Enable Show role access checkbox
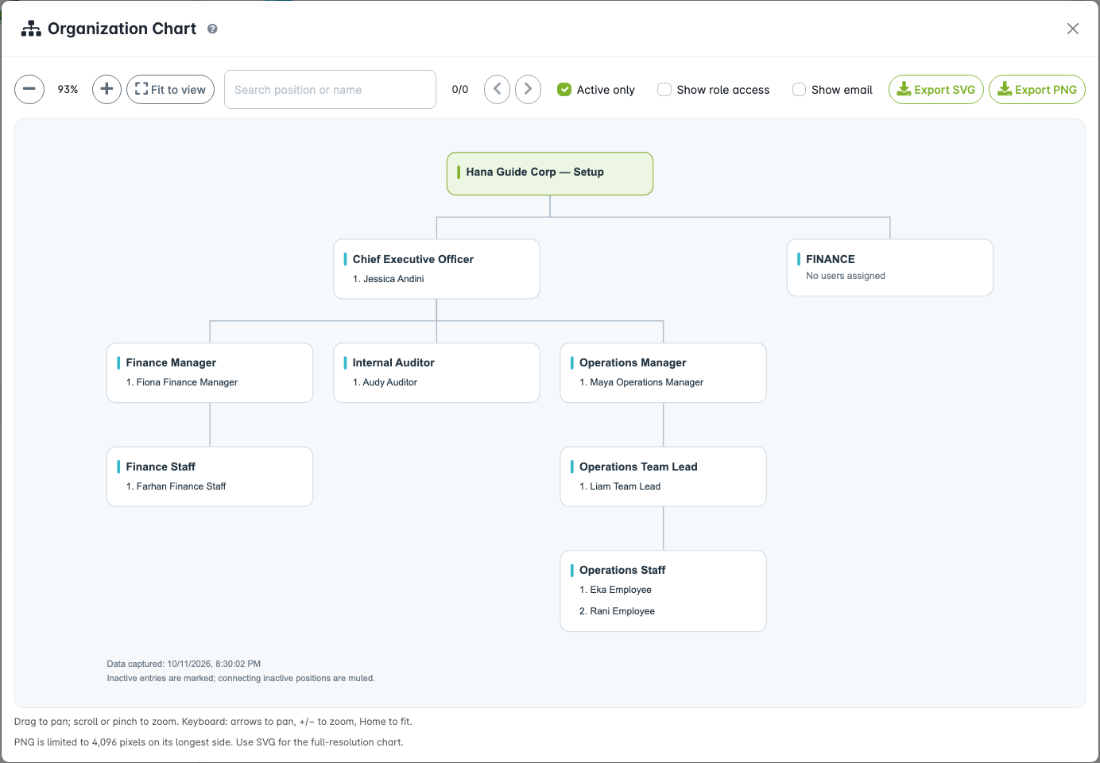 tap(664, 90)
